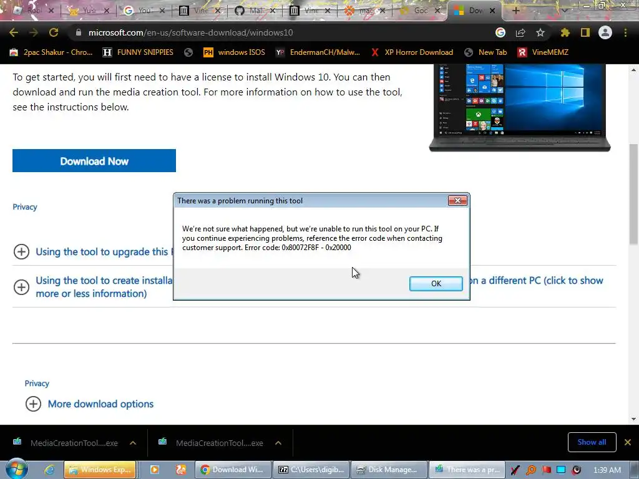Click the red flag Action Center tray icon
This screenshot has height=479, width=639.
tap(547, 470)
